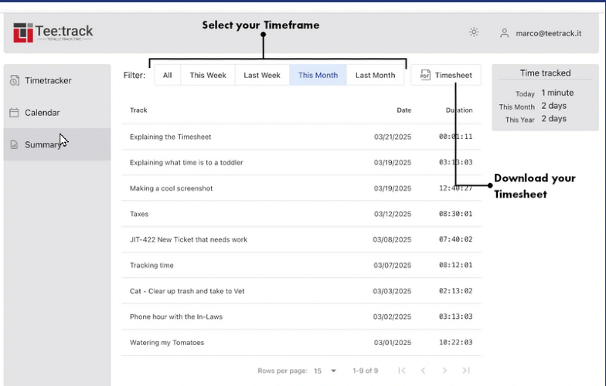
Task: Open marco@teetrack.it account menu
Action: click(549, 33)
